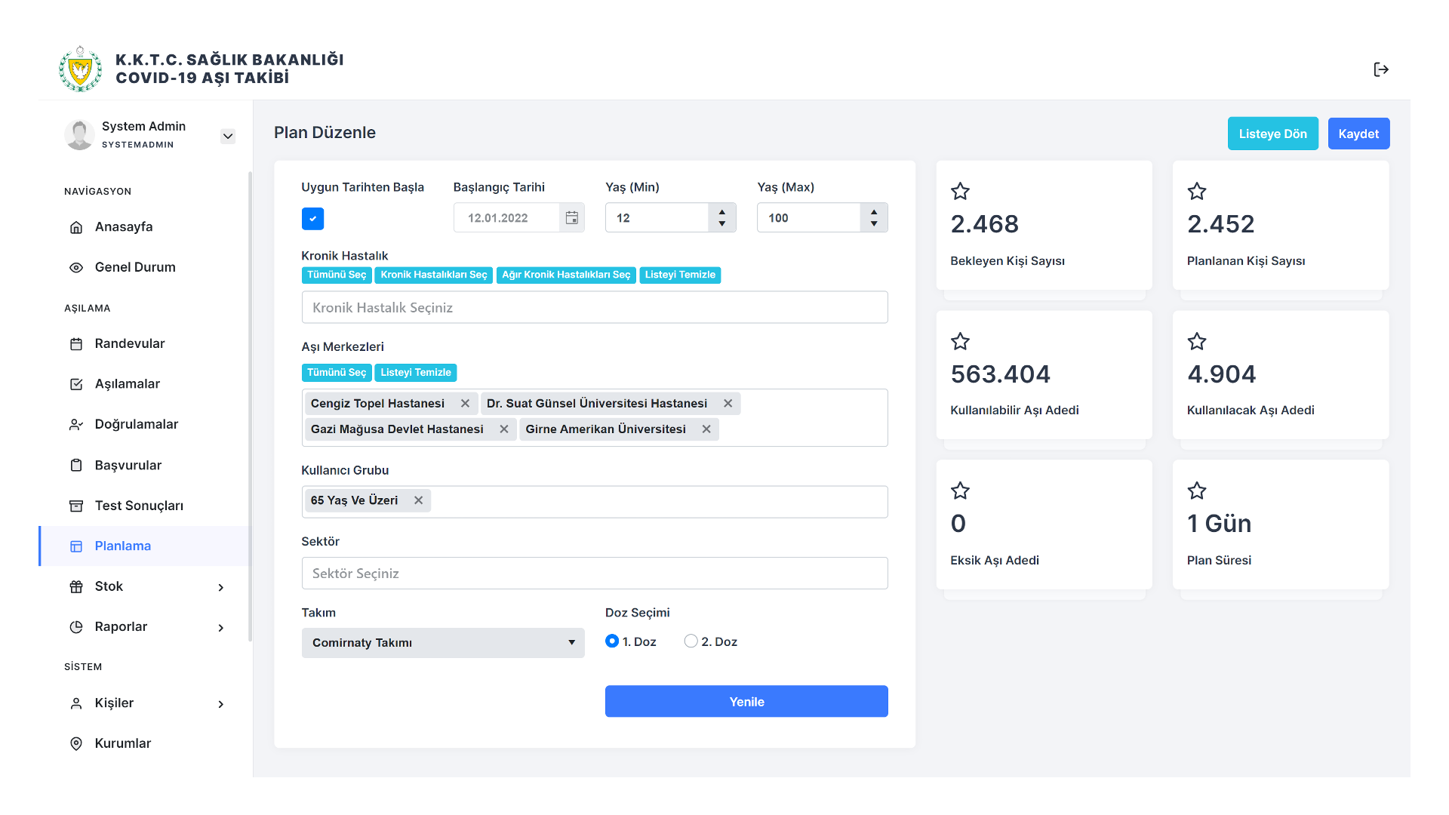Toggle the Uygun Tarihten Başla checkbox

coord(312,219)
